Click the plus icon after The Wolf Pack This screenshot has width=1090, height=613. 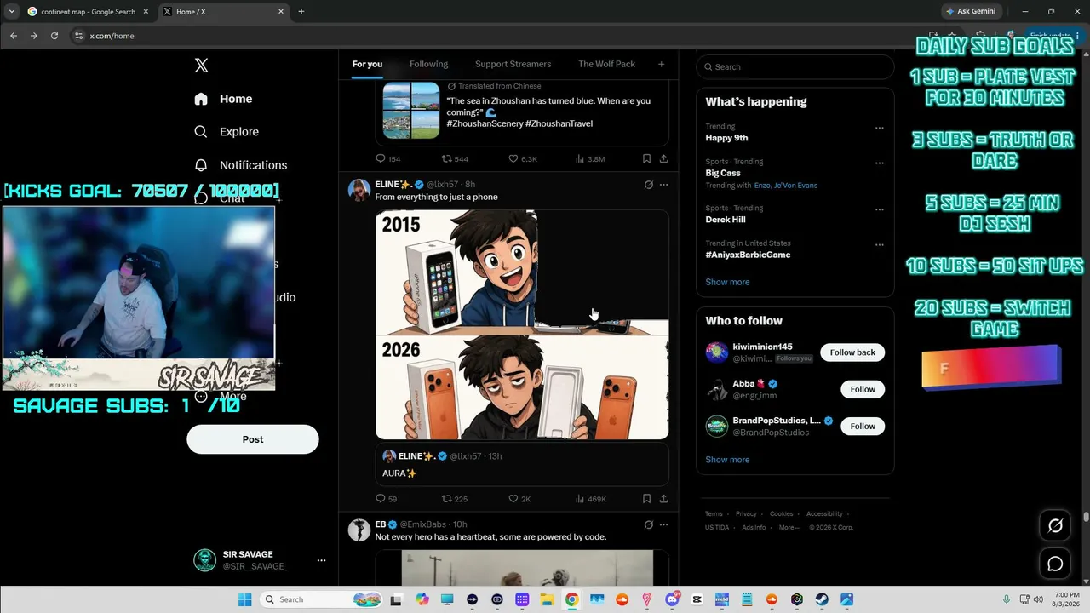(661, 64)
